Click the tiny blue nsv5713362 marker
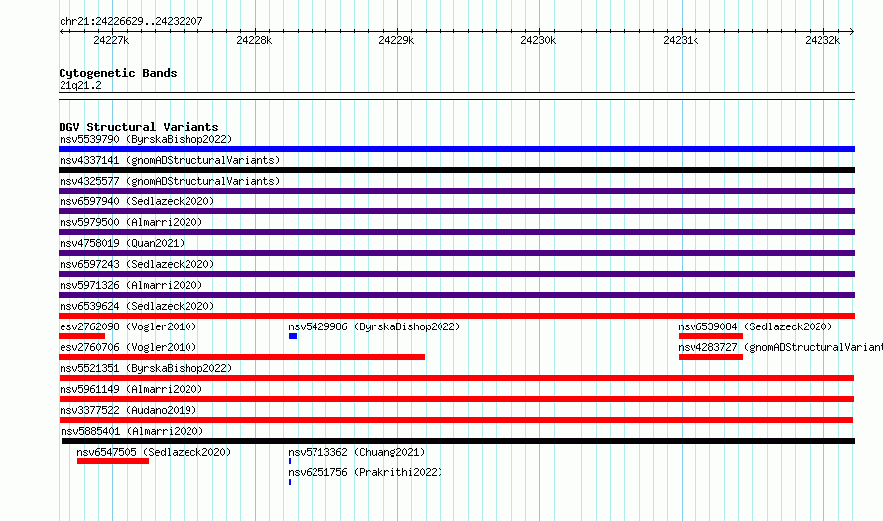Image resolution: width=883 pixels, height=521 pixels. click(290, 461)
